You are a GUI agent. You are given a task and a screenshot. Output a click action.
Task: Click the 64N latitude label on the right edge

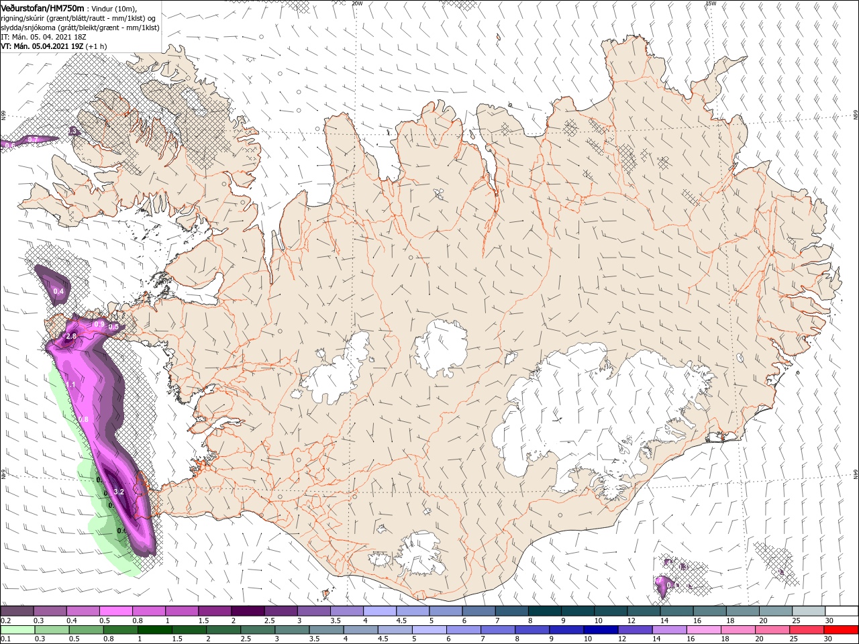[x=856, y=474]
